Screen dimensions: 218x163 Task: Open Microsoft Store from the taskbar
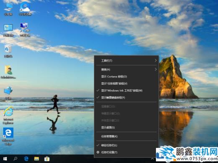(47, 159)
